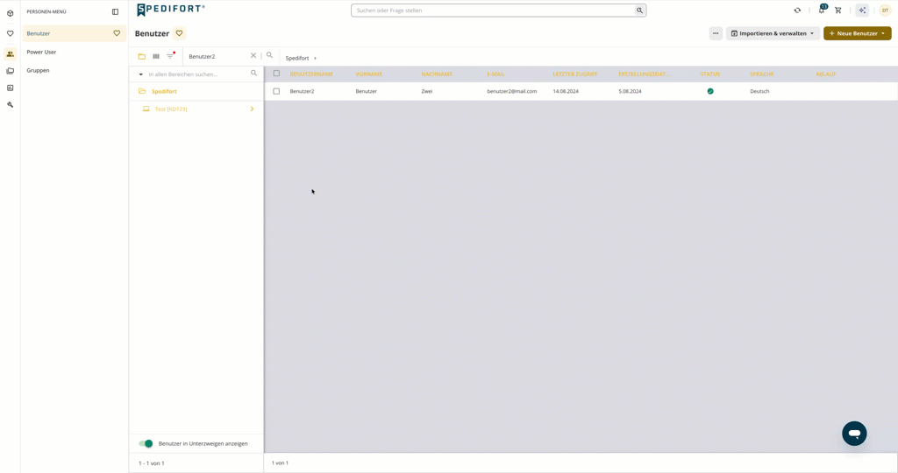This screenshot has height=473, width=898.
Task: Click the refresh sync icon
Action: (797, 11)
